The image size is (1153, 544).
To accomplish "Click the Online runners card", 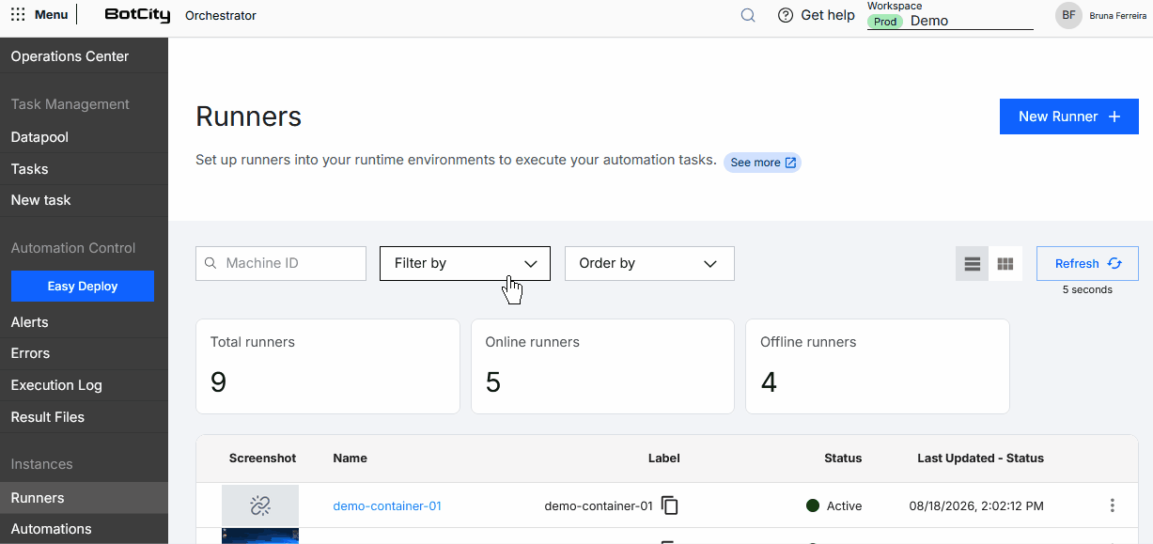I will [602, 366].
